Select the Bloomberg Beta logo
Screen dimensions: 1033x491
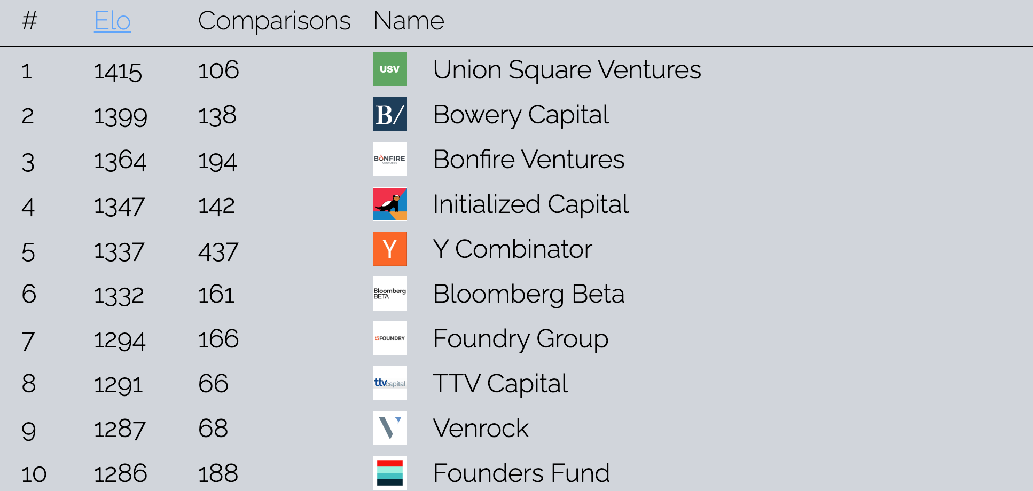(389, 294)
